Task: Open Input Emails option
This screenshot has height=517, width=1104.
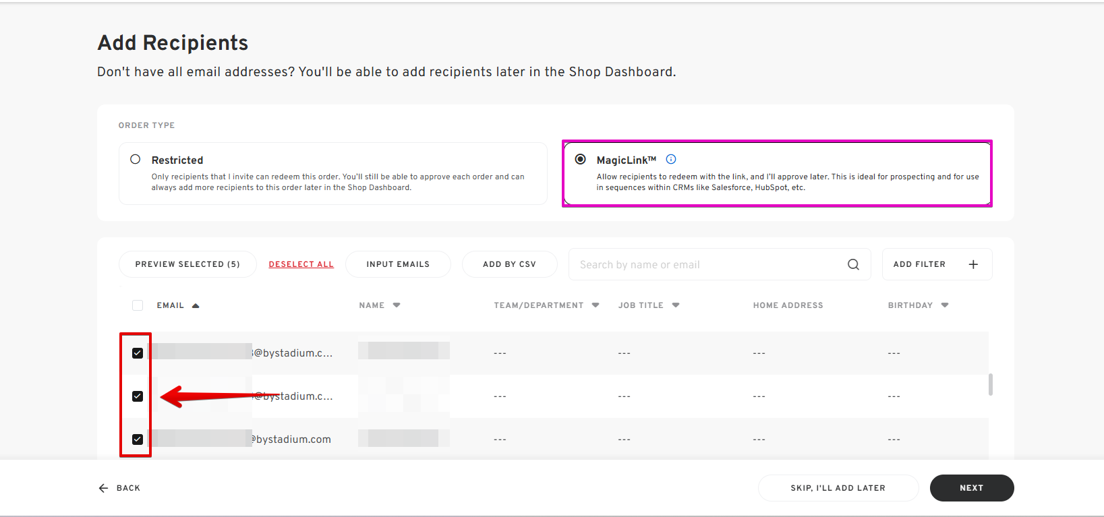Action: [398, 264]
